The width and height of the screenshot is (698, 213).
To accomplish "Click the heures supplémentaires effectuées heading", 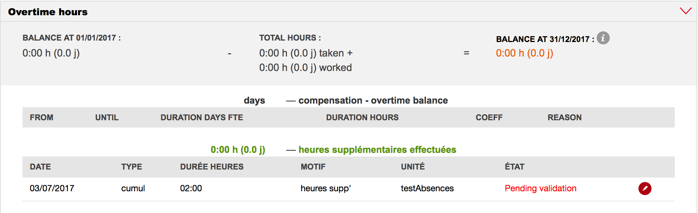I will point(377,150).
